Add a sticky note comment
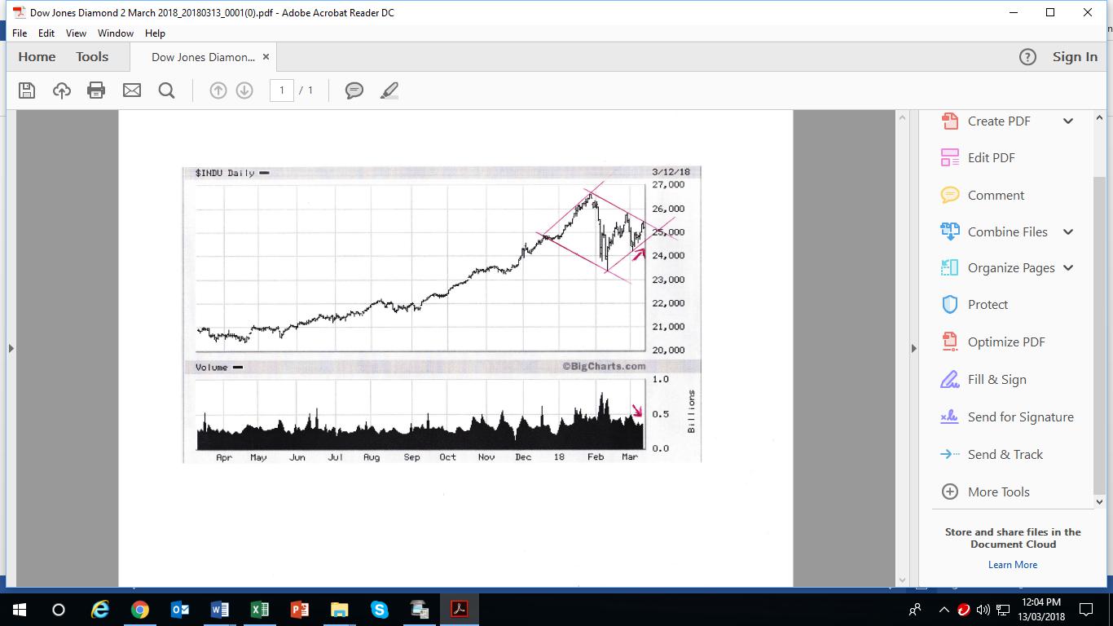The image size is (1113, 626). coord(354,90)
